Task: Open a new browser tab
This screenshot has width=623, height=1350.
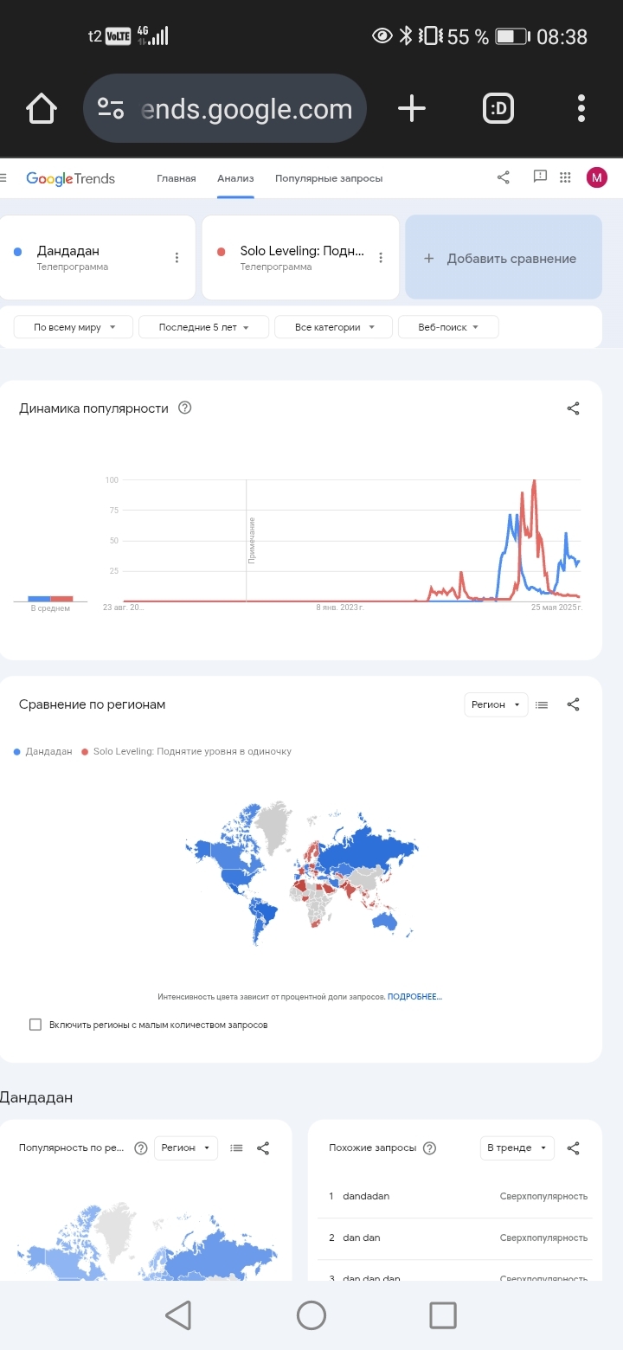Action: [x=412, y=109]
